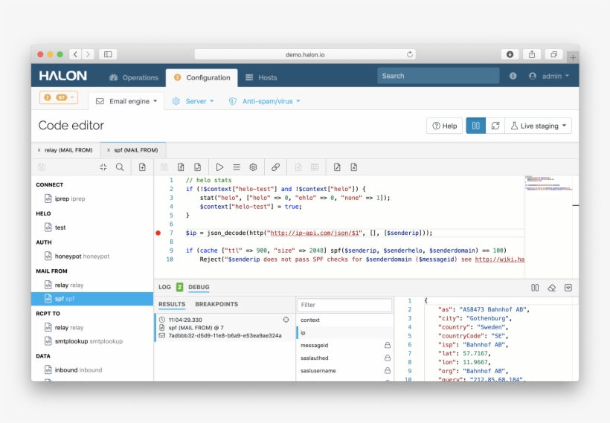Click the code minimap preview
The height and width of the screenshot is (423, 610).
548,184
